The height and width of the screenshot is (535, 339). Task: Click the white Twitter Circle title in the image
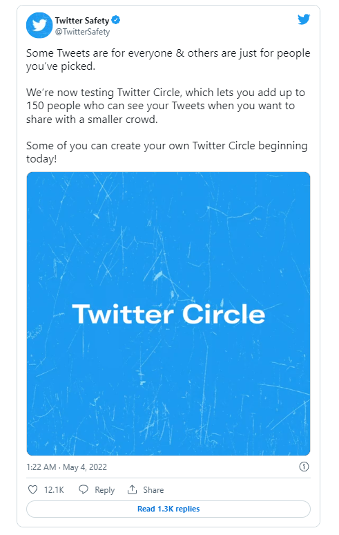pos(168,314)
